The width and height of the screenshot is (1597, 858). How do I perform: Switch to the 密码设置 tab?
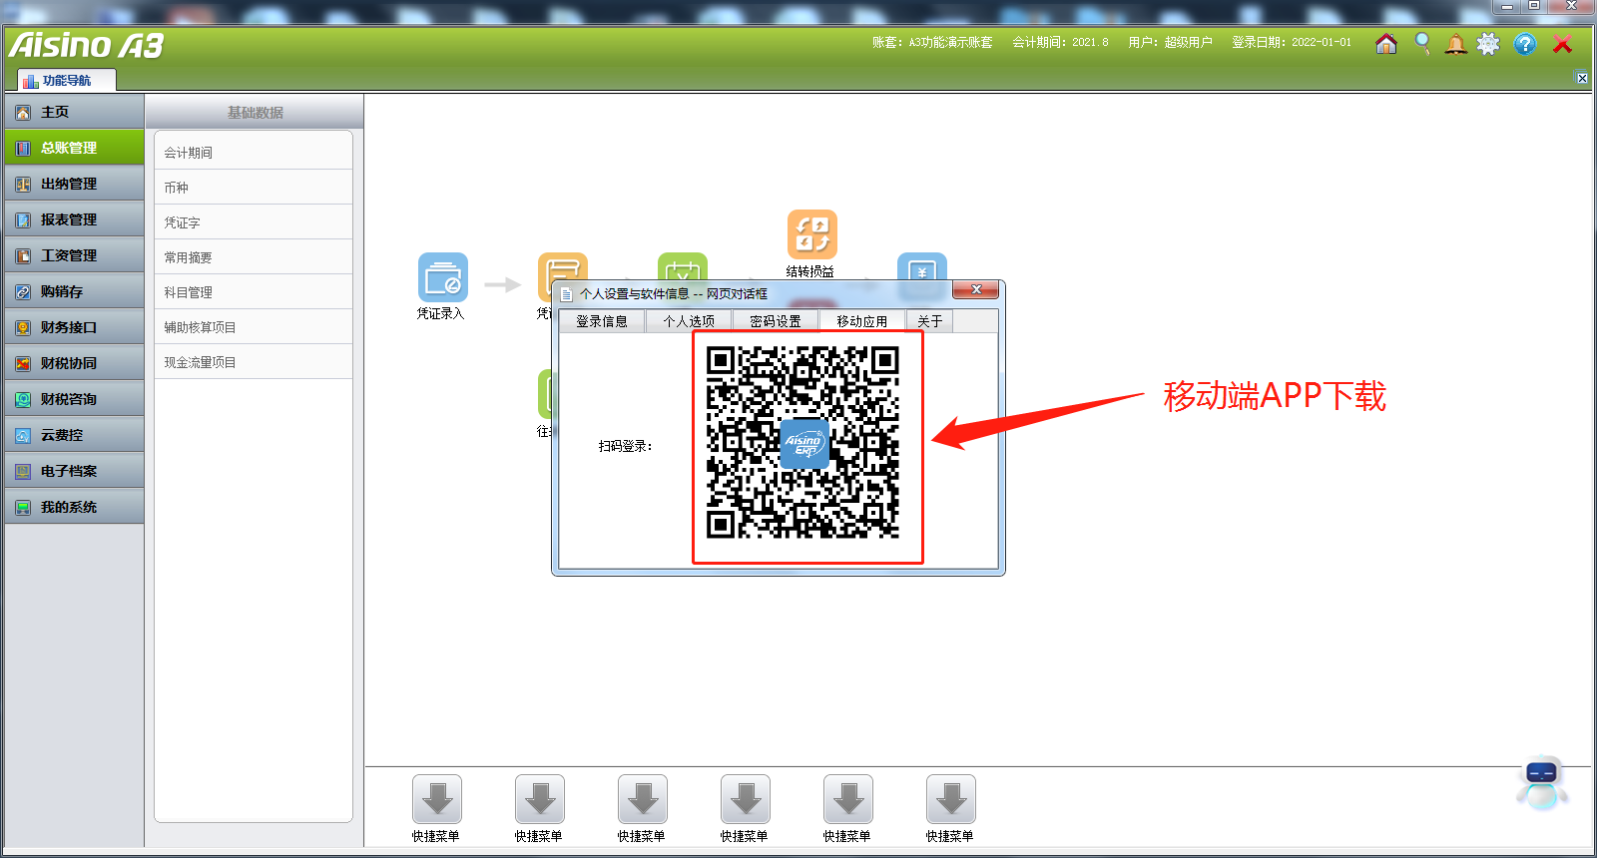pos(776,321)
